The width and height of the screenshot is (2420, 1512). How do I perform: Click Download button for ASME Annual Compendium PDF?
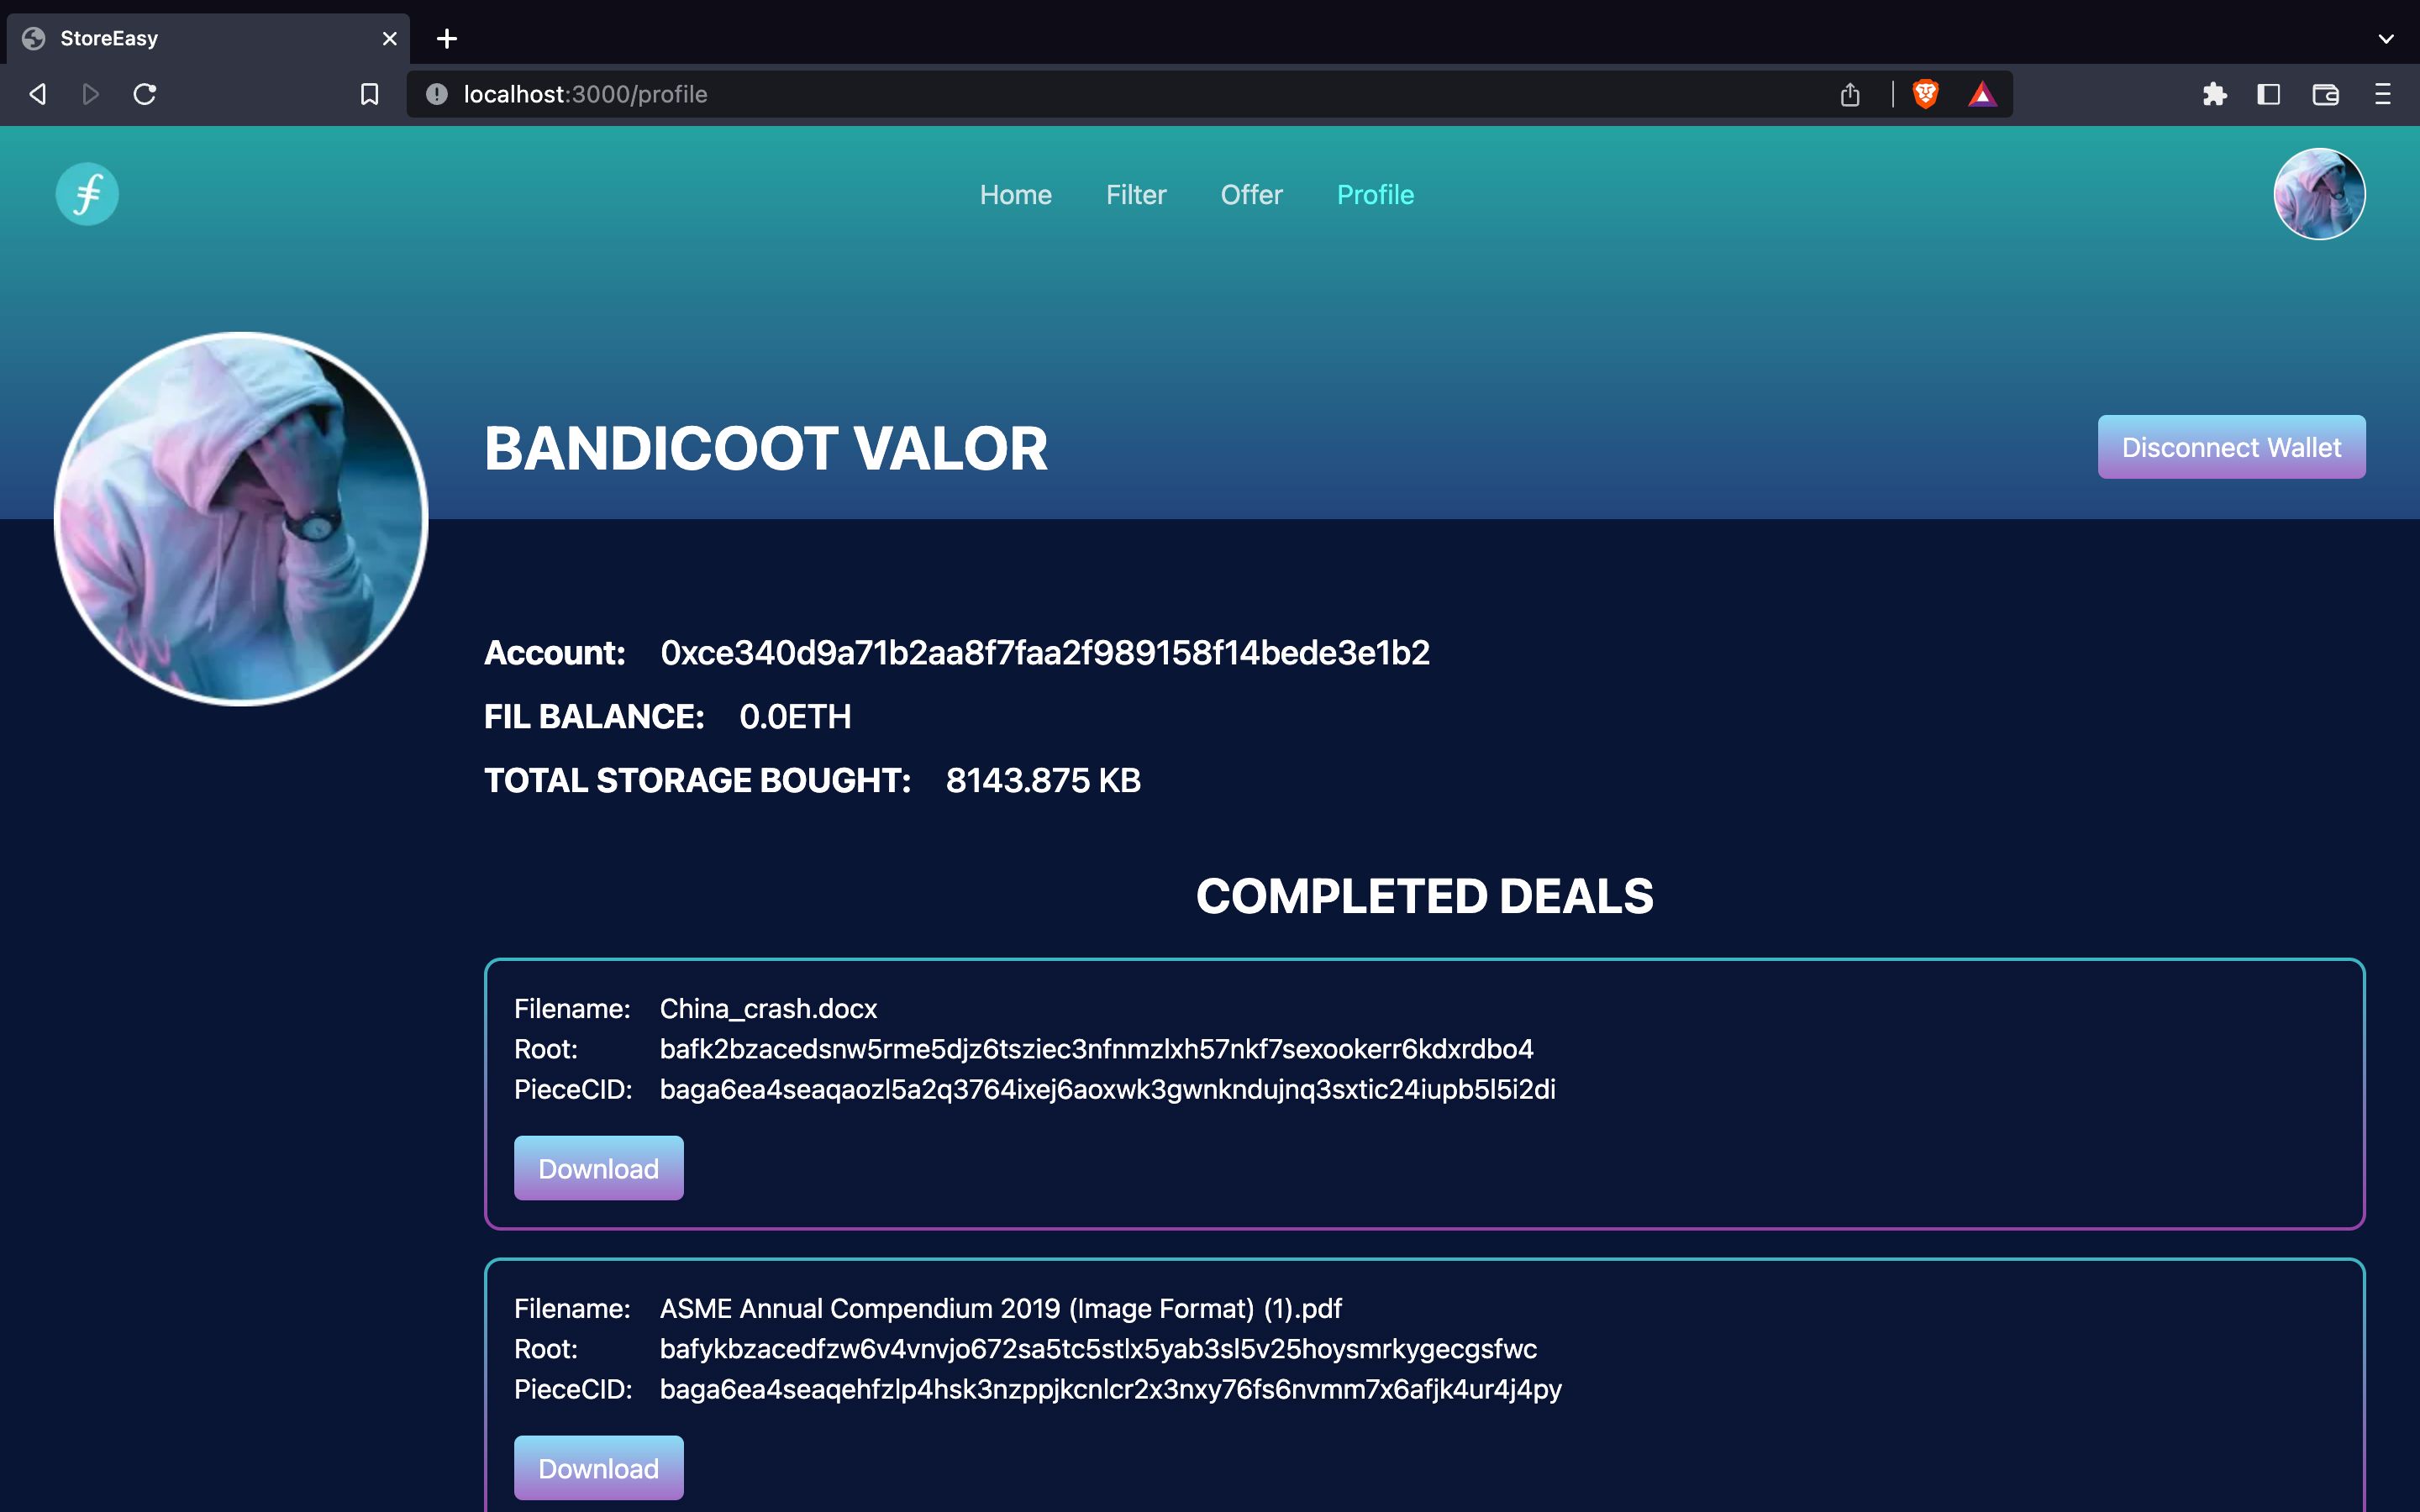click(x=599, y=1468)
